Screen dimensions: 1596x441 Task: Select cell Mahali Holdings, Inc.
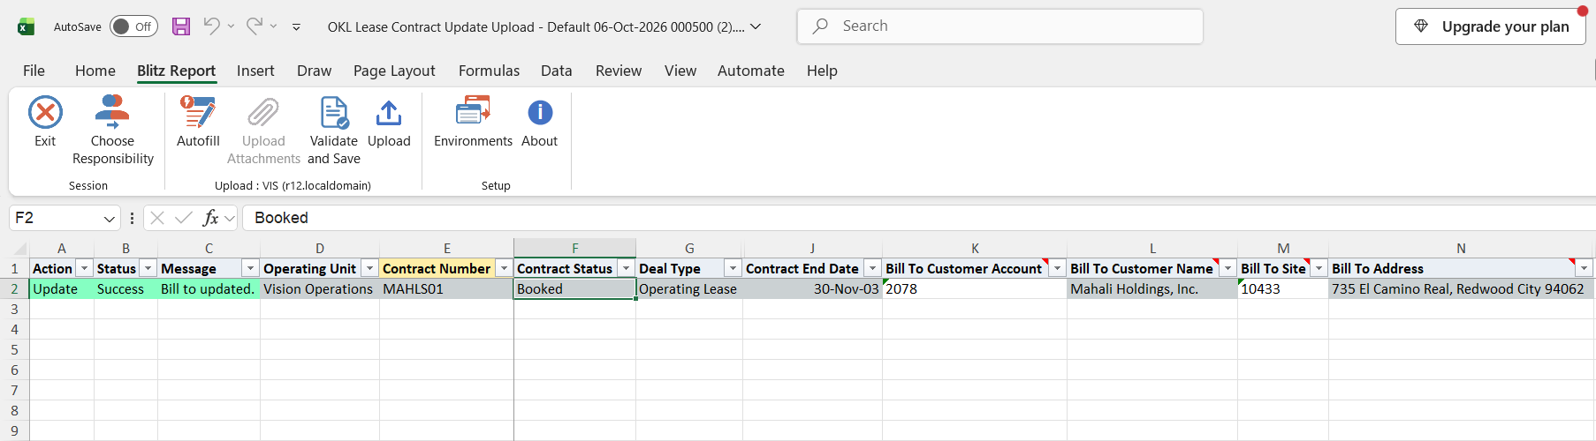click(x=1152, y=288)
